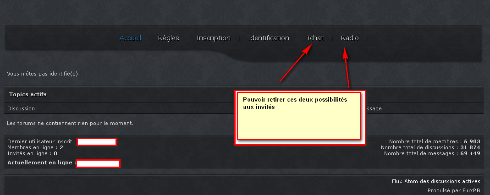
Task: Click the "Vous n'êtes pas identifié(e)" message
Action: (43, 74)
